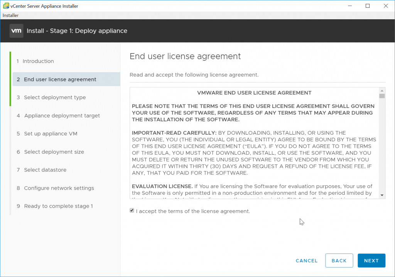
Task: Click the CANCEL link
Action: click(x=307, y=261)
